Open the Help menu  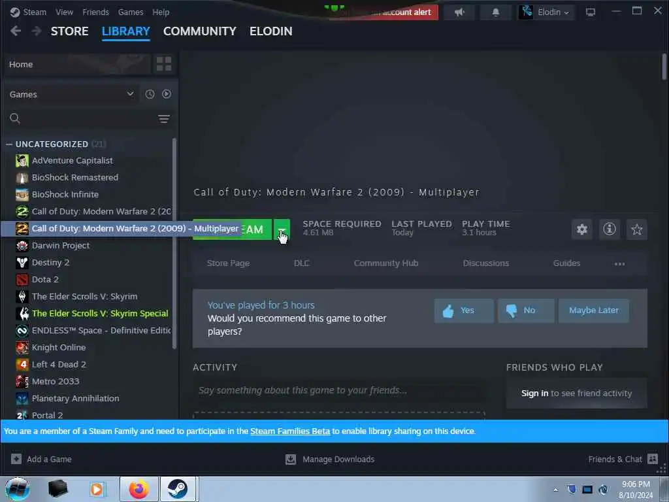pos(161,12)
